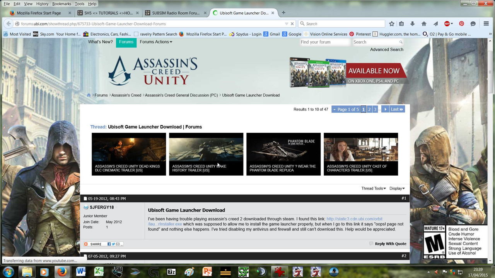Image resolution: width=495 pixels, height=278 pixels.
Task: Launch Excel from the taskbar
Action: (x=99, y=271)
